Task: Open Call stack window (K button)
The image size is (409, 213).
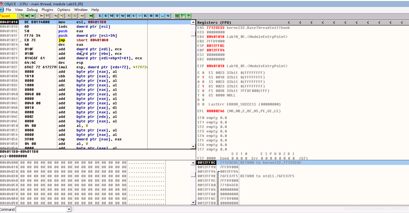Action: (146, 16)
